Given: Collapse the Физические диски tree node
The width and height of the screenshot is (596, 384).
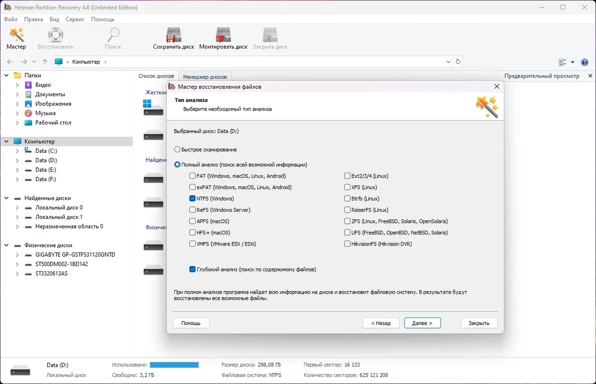Looking at the screenshot, I should pyautogui.click(x=7, y=245).
